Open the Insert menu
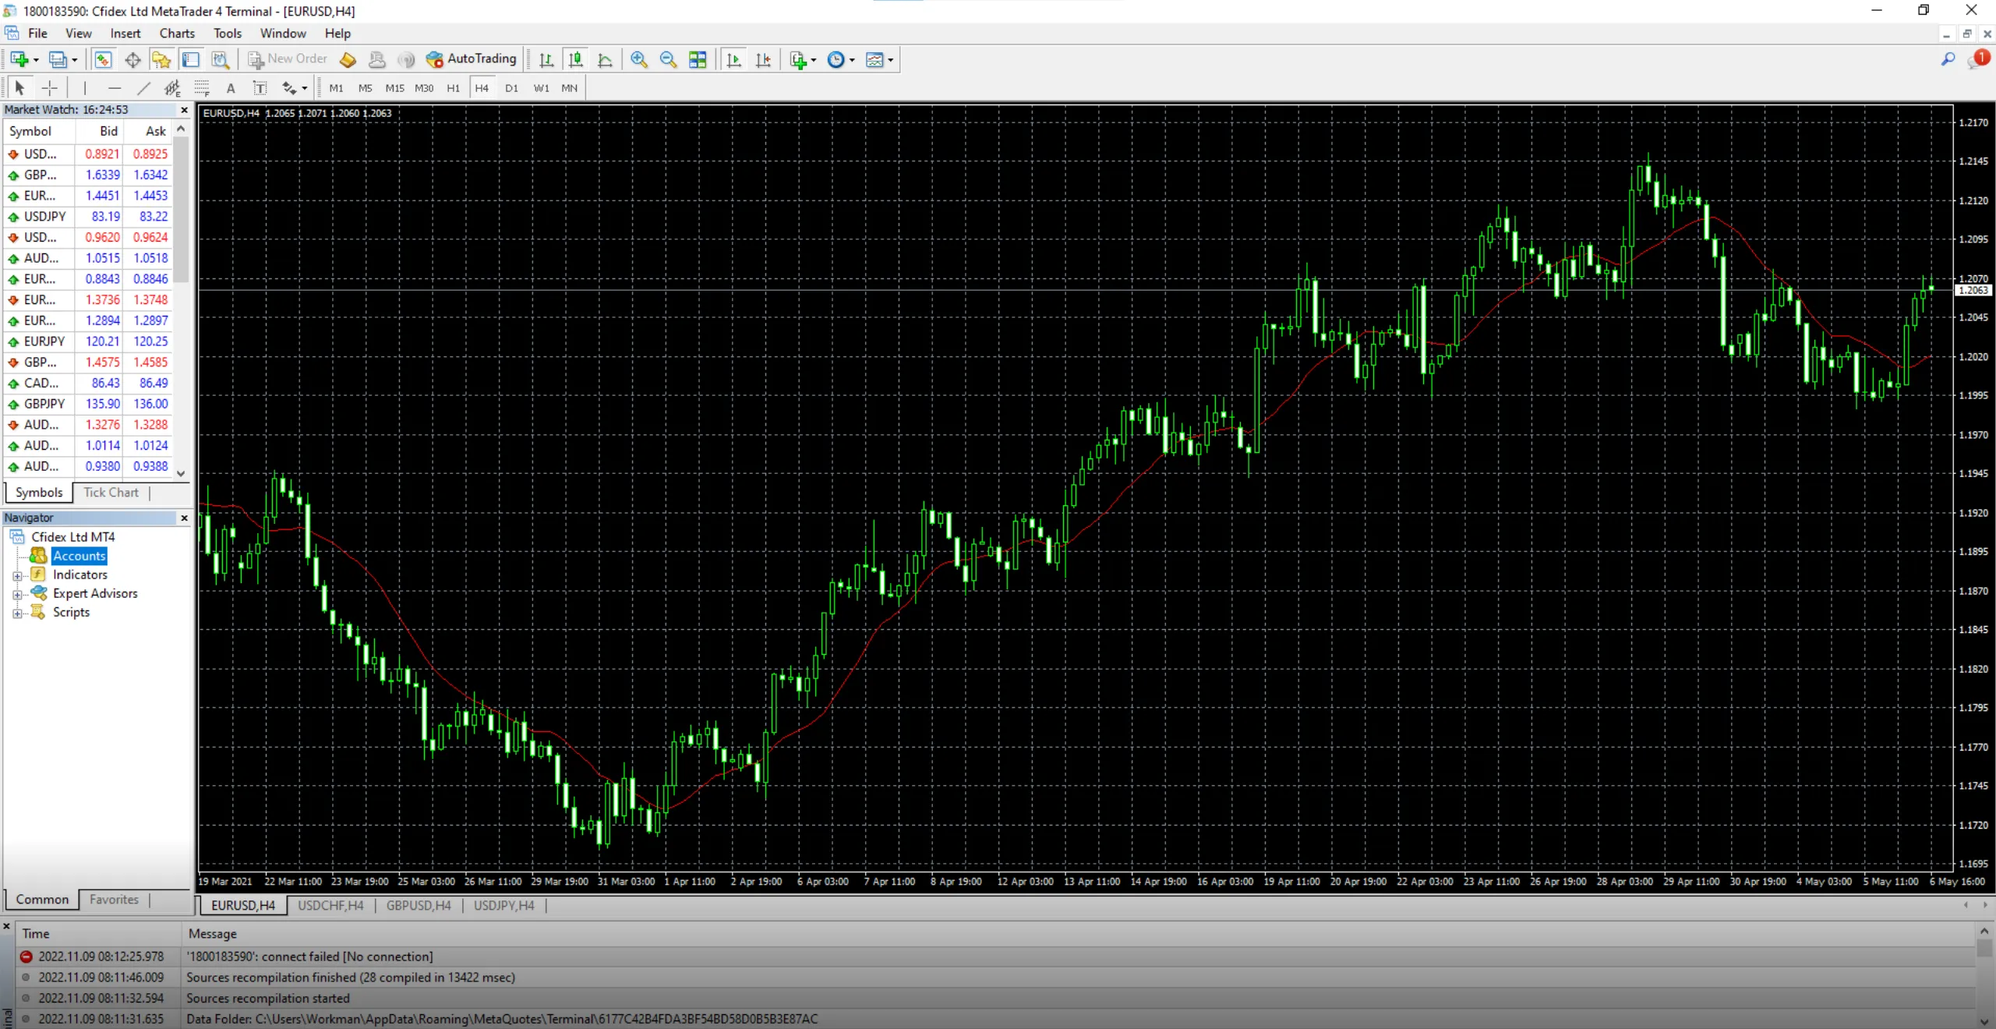 [125, 34]
